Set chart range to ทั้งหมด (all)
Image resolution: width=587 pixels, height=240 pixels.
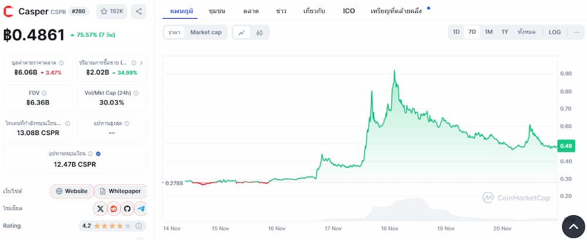tap(527, 32)
